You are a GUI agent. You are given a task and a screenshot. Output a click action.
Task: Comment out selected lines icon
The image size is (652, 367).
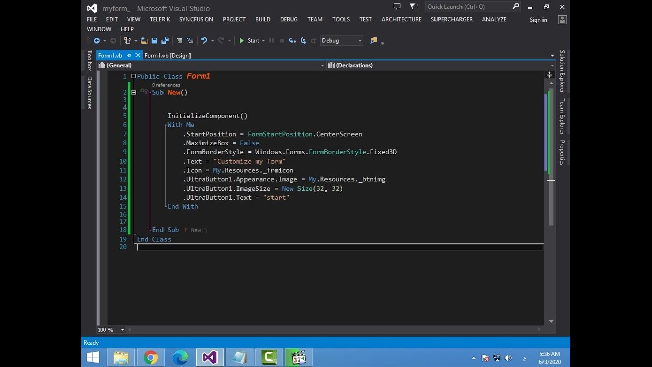pyautogui.click(x=179, y=41)
